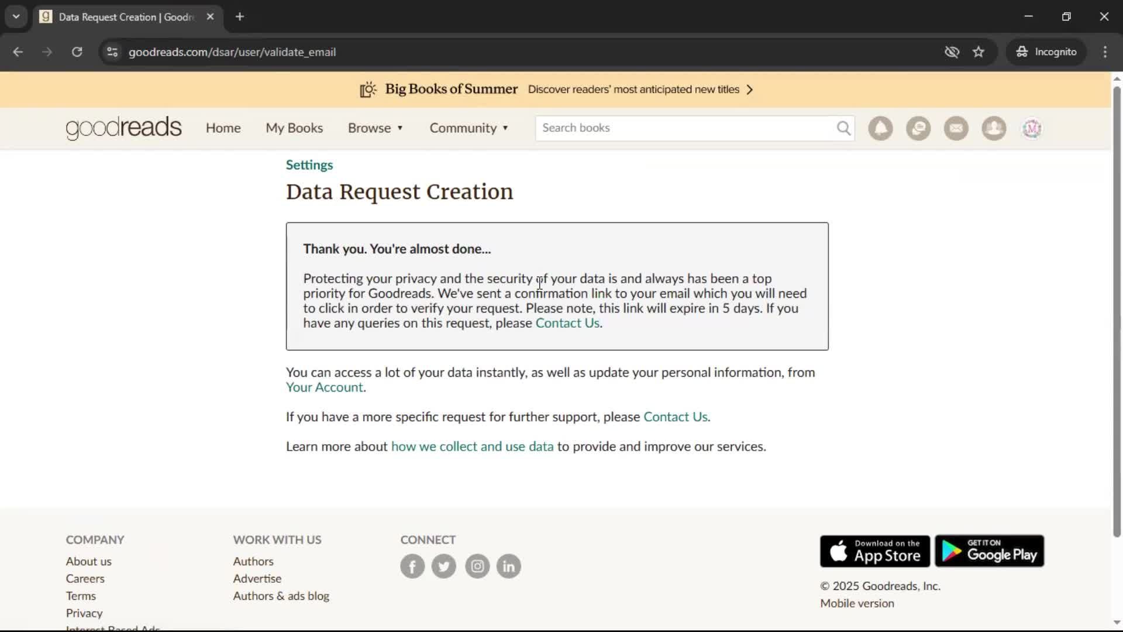1123x632 pixels.
Task: Reload the page with refresh icon
Action: coord(77,52)
